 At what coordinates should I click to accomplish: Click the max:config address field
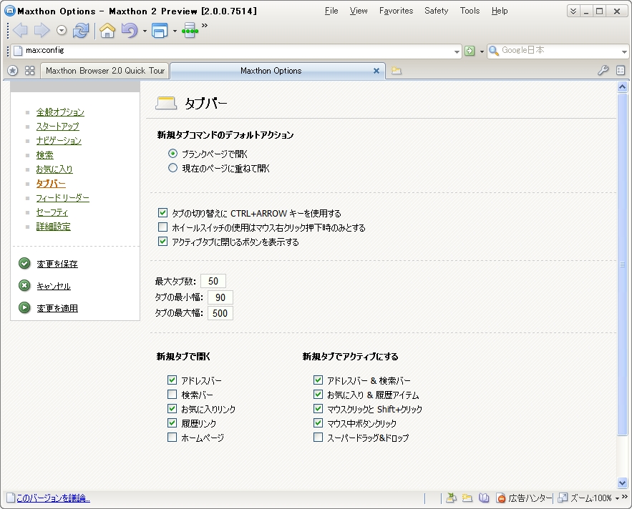tap(238, 51)
